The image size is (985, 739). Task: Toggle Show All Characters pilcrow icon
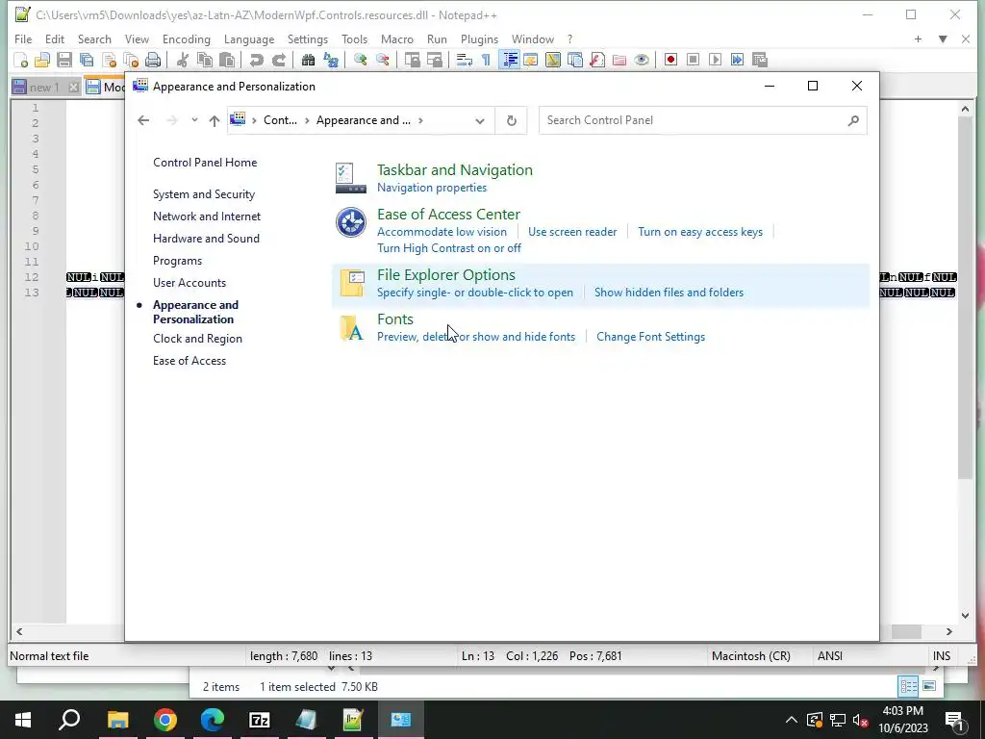point(486,60)
